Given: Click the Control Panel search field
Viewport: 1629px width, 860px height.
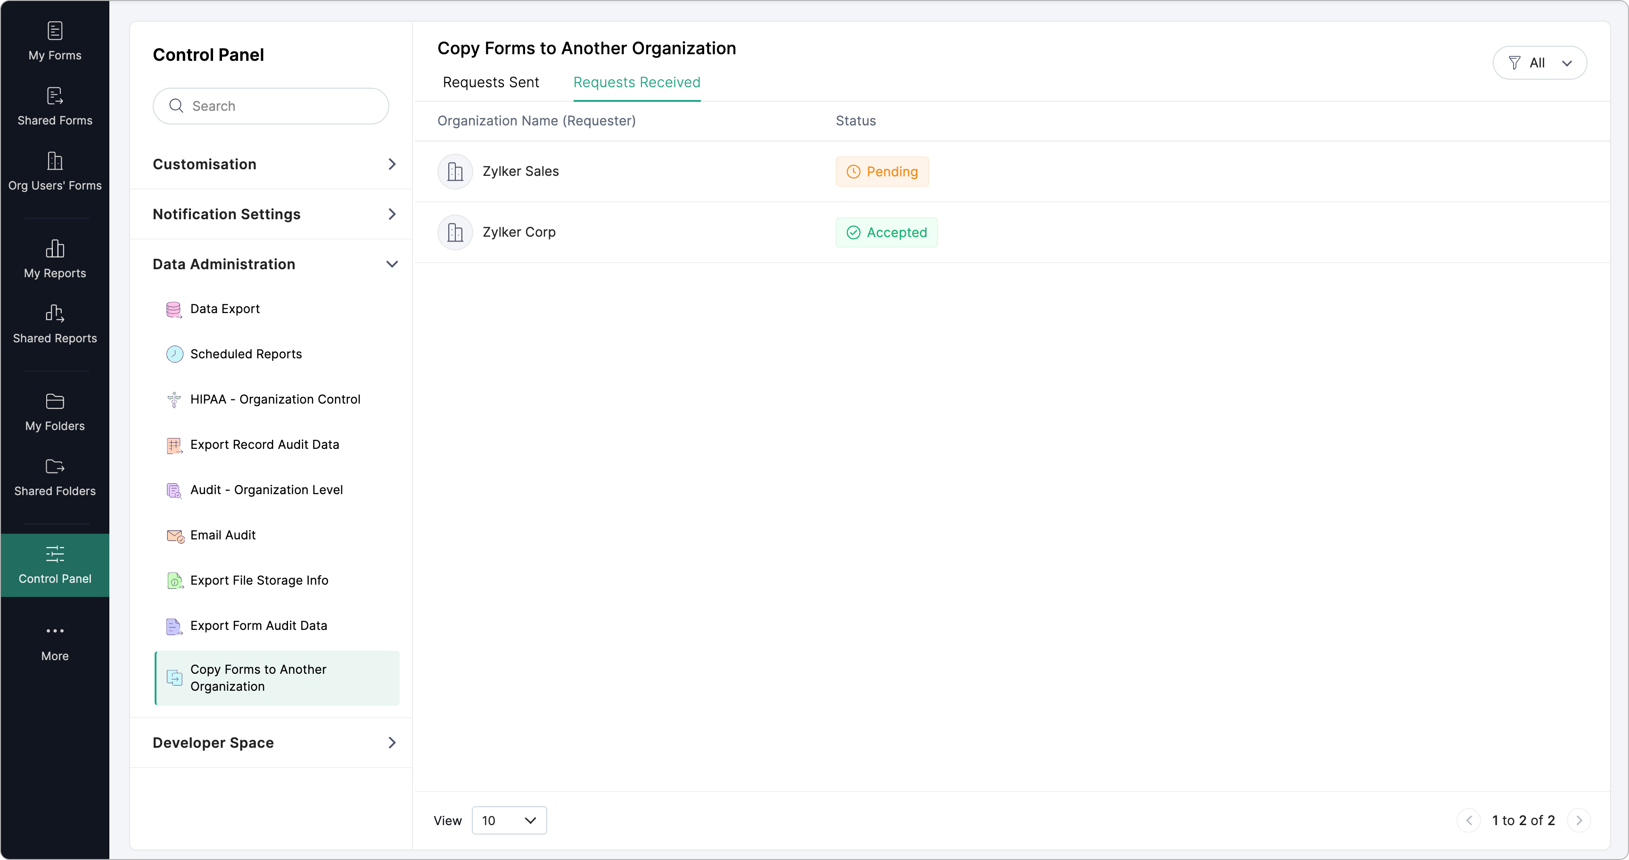Looking at the screenshot, I should tap(271, 106).
